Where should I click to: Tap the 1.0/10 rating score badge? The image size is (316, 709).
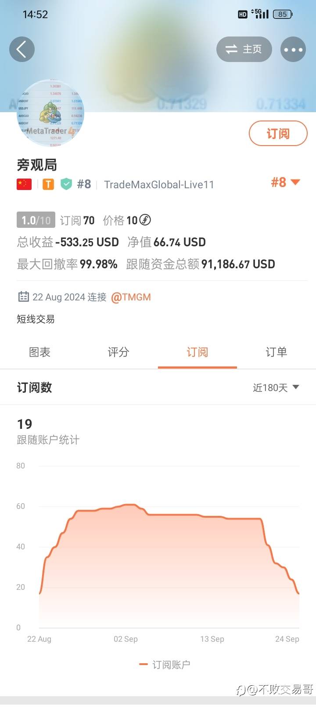36,220
